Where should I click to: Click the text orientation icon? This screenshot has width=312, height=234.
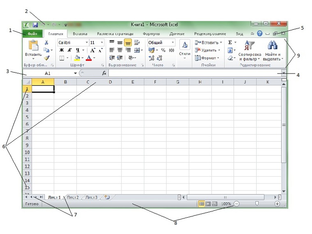coord(131,58)
